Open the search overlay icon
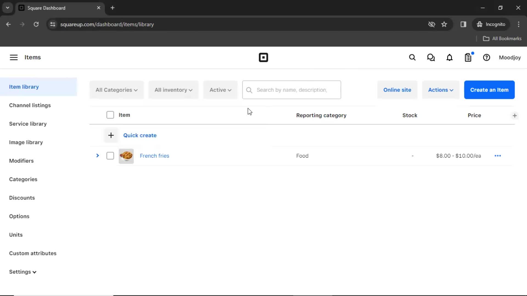The height and width of the screenshot is (296, 527). point(413,58)
